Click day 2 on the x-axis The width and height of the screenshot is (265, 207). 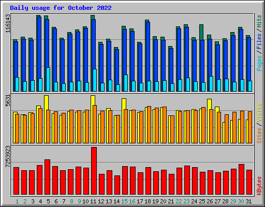pos(25,201)
